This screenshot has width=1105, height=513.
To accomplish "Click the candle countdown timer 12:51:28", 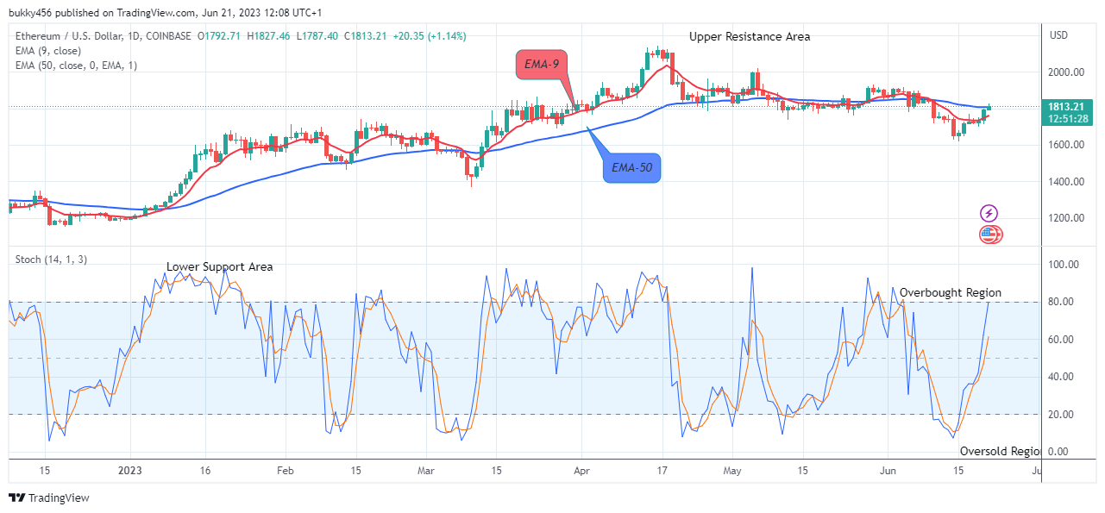I will coord(1068,119).
